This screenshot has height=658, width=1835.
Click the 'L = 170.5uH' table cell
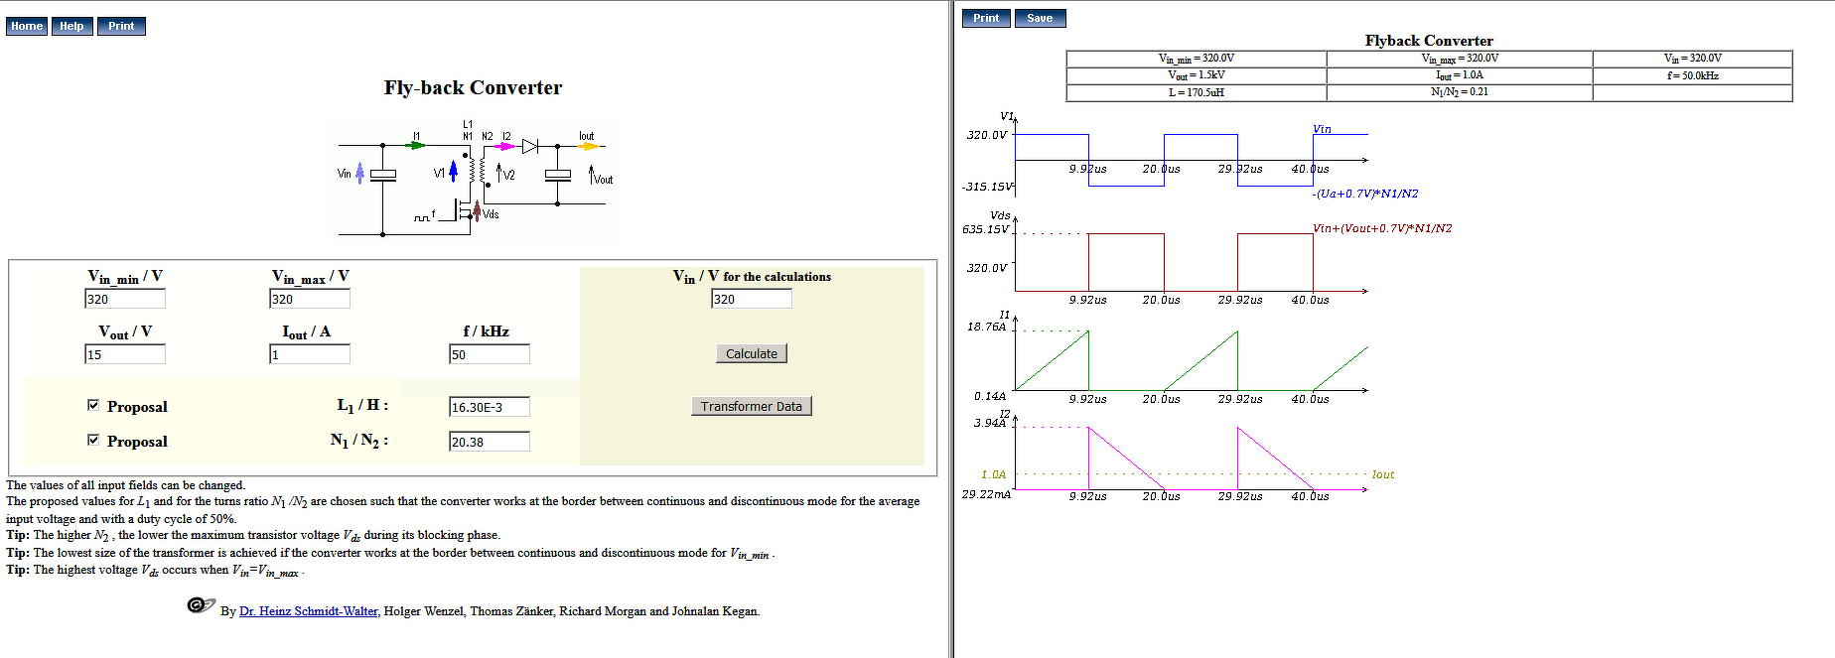point(1197,92)
